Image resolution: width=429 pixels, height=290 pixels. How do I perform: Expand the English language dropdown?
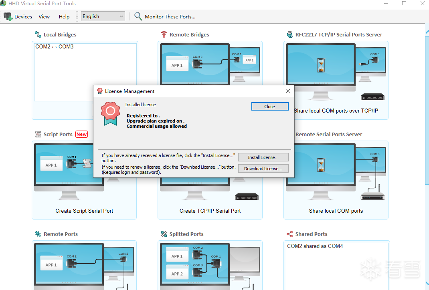click(103, 16)
